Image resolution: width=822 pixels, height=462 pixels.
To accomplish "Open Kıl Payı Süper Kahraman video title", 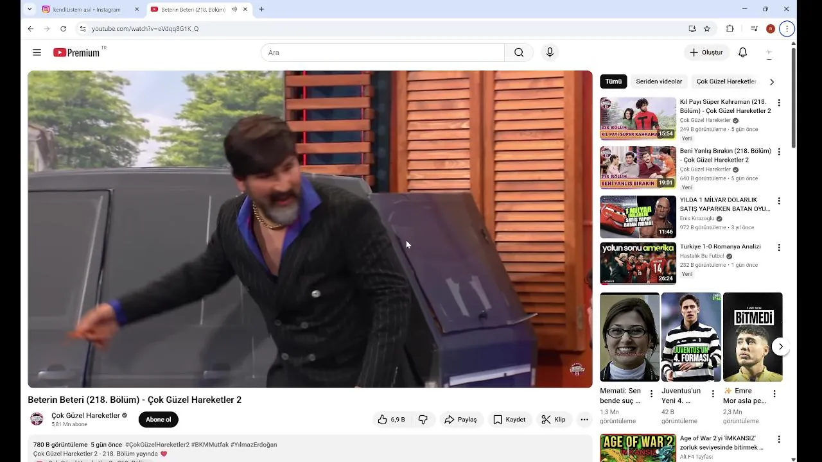I will (725, 107).
